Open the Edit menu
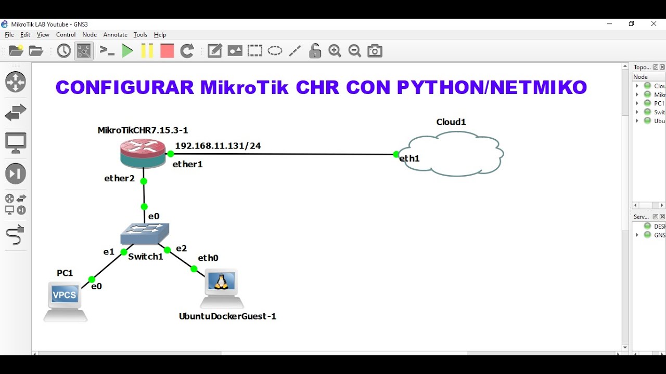The image size is (666, 374). 25,35
